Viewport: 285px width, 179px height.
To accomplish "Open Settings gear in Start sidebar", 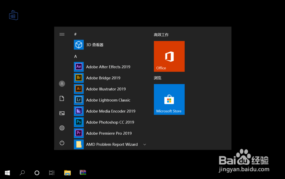I will (62, 128).
